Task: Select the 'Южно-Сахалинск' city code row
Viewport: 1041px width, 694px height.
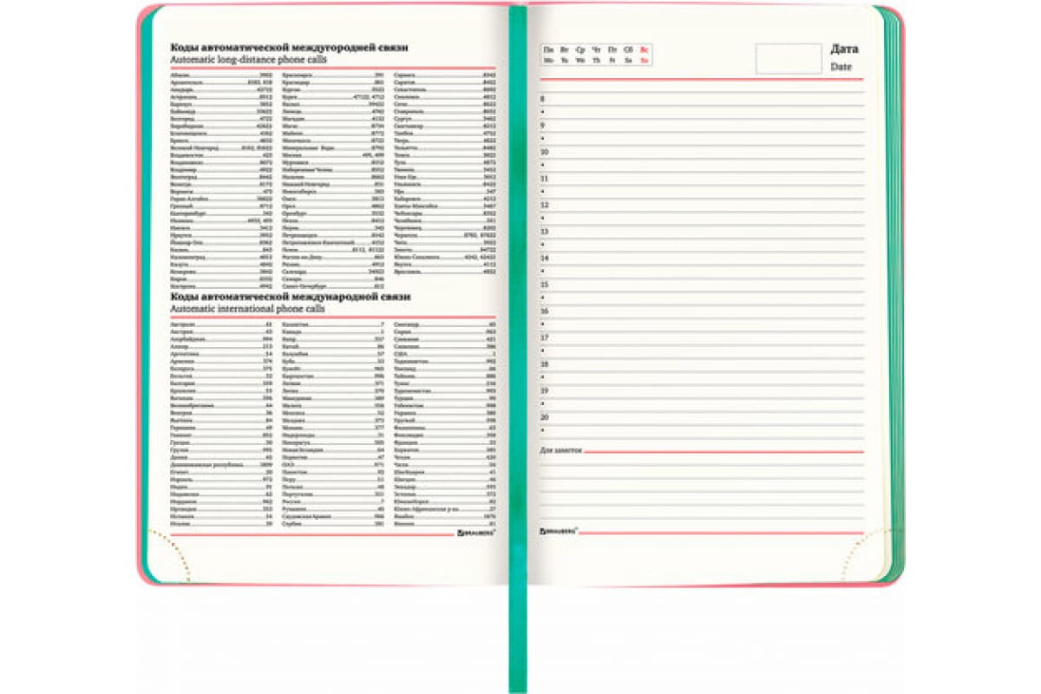Action: pyautogui.click(x=445, y=257)
